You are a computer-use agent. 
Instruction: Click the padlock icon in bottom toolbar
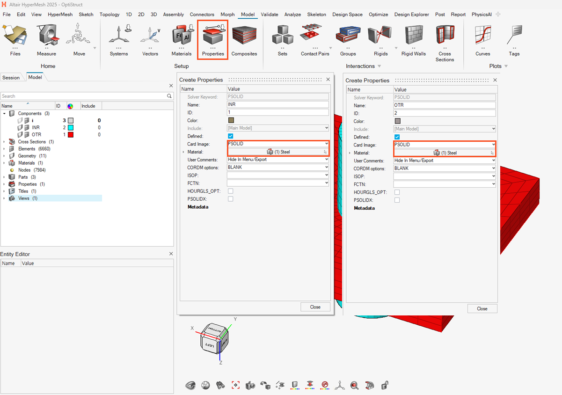[x=385, y=385]
